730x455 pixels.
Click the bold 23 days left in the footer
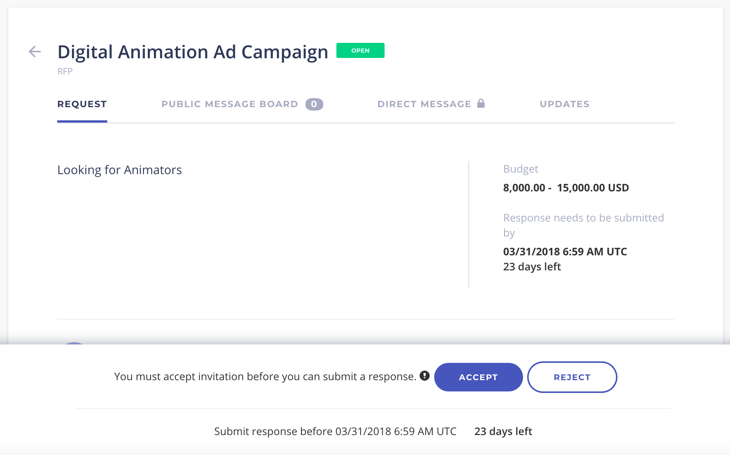point(503,431)
